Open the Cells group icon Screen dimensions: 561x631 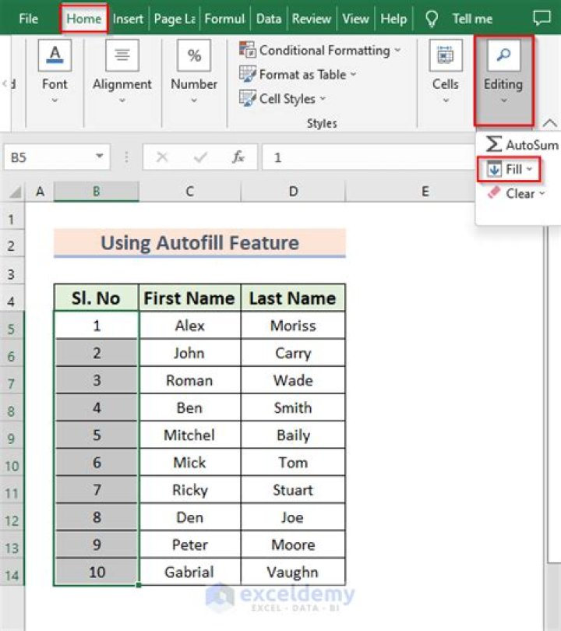pyautogui.click(x=446, y=55)
